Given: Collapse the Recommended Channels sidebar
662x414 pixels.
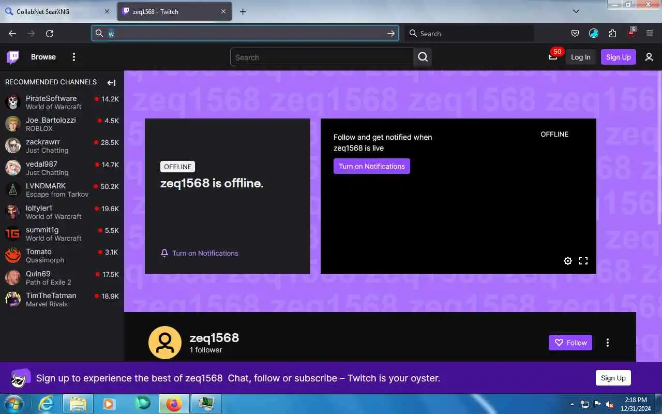Looking at the screenshot, I should tap(111, 82).
